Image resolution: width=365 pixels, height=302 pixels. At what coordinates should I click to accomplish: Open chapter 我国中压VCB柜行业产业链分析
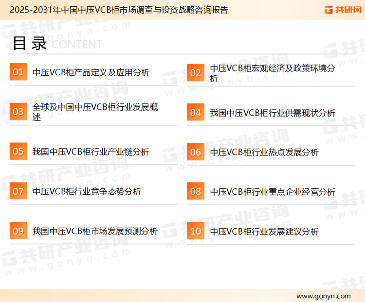point(91,151)
